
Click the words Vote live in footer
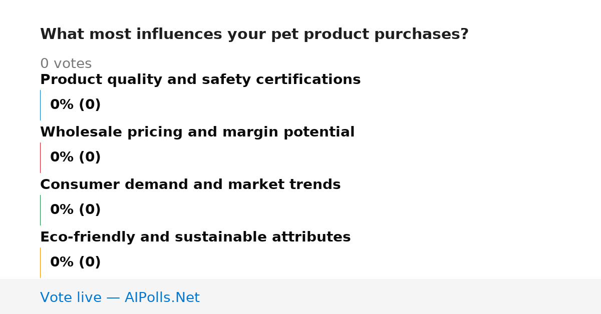pyautogui.click(x=71, y=298)
